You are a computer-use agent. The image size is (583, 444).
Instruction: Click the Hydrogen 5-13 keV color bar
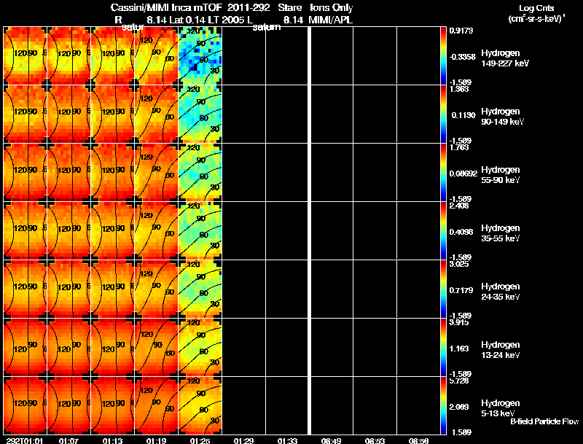443,405
